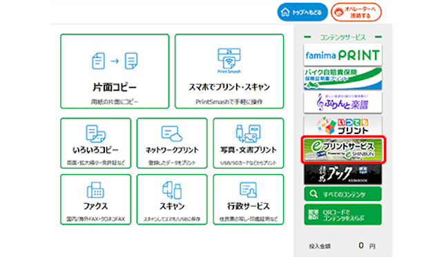Tap the 写真・文書プリント USB and PDF icon

point(248,133)
